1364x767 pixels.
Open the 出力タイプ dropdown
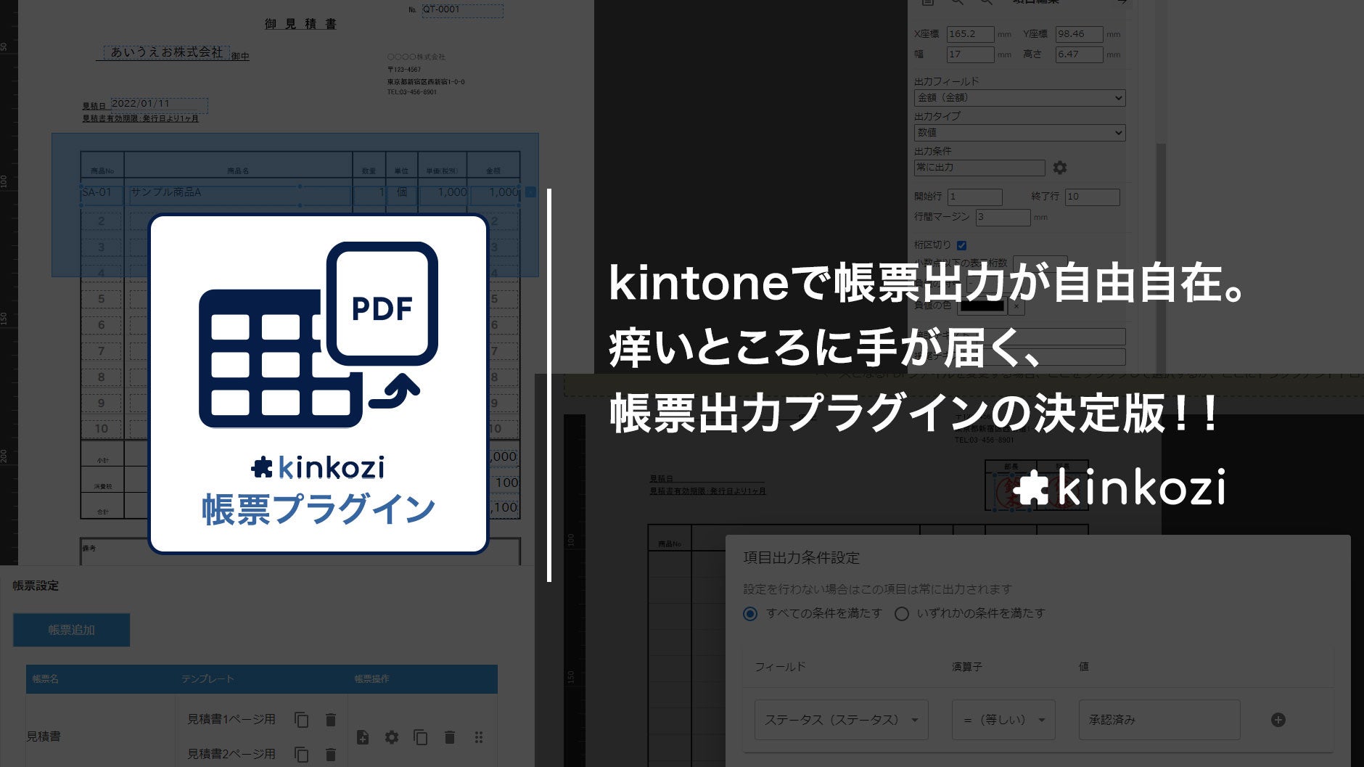pyautogui.click(x=1019, y=133)
